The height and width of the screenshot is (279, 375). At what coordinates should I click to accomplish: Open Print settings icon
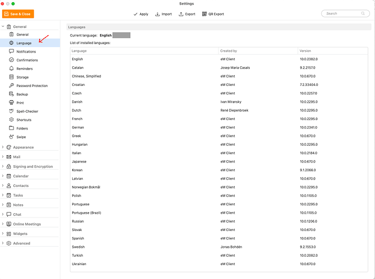point(11,103)
